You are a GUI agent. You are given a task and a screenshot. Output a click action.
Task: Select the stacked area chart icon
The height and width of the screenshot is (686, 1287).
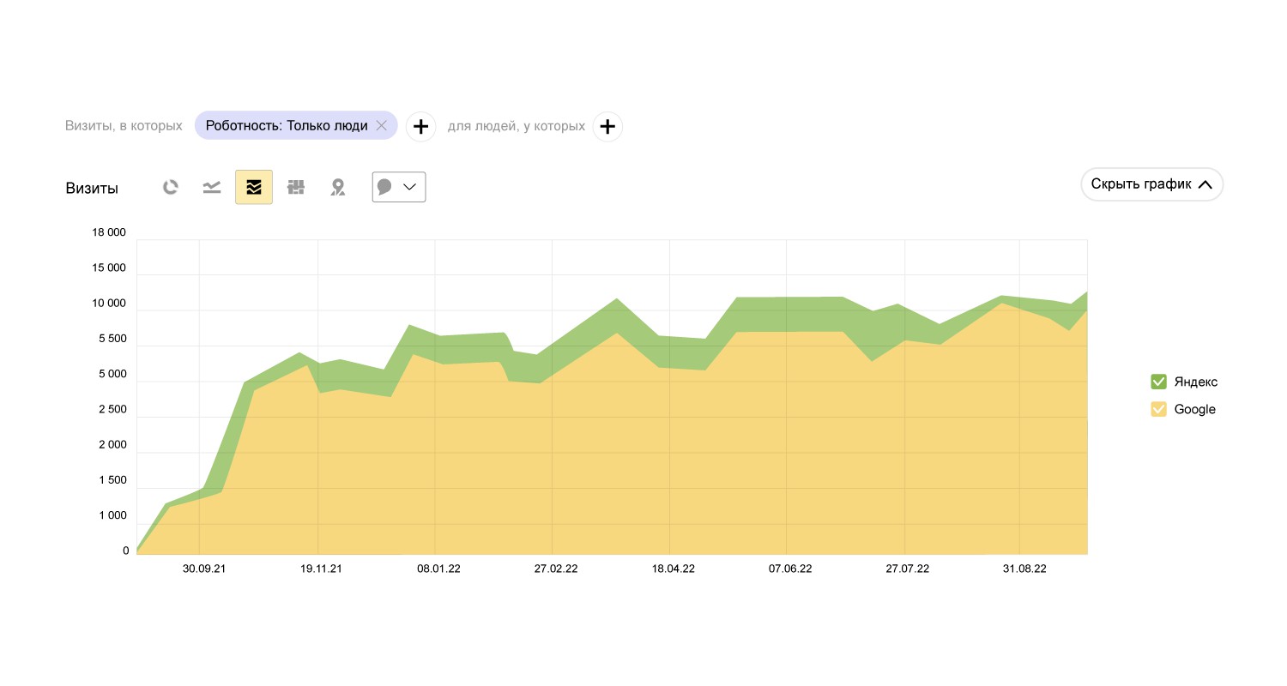pyautogui.click(x=254, y=187)
